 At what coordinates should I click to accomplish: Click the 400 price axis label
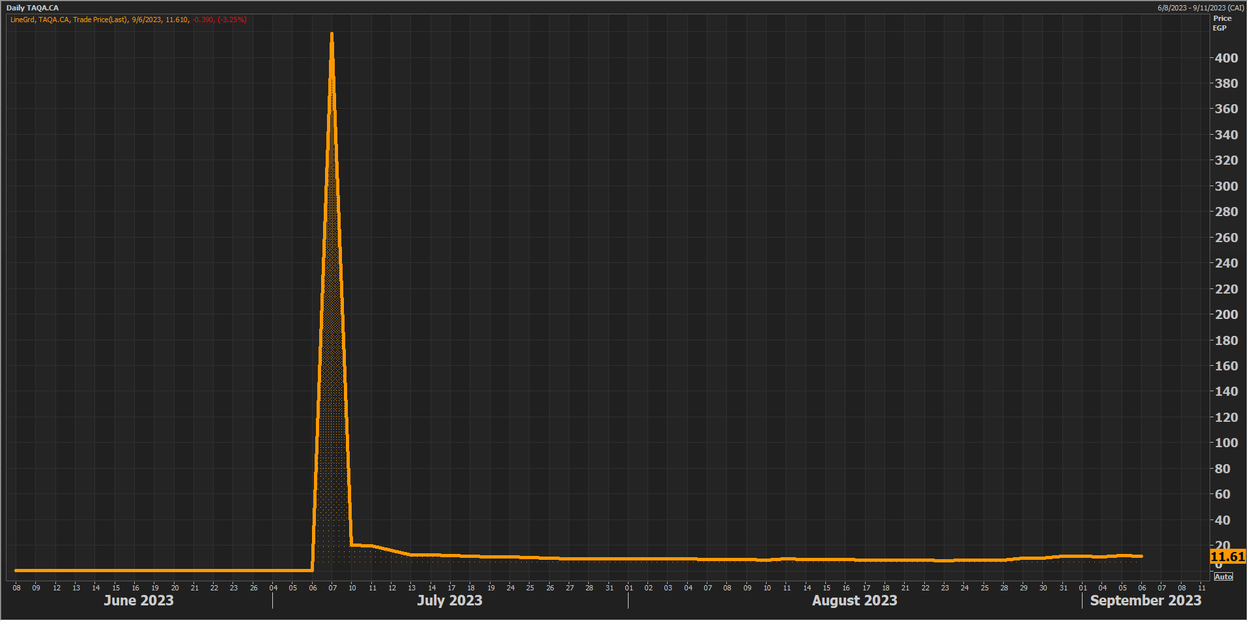(x=1226, y=58)
